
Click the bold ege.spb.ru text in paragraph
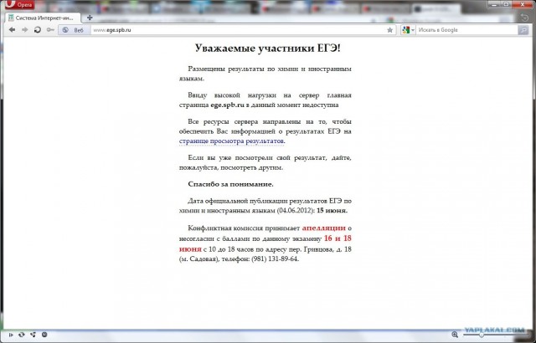[227, 105]
